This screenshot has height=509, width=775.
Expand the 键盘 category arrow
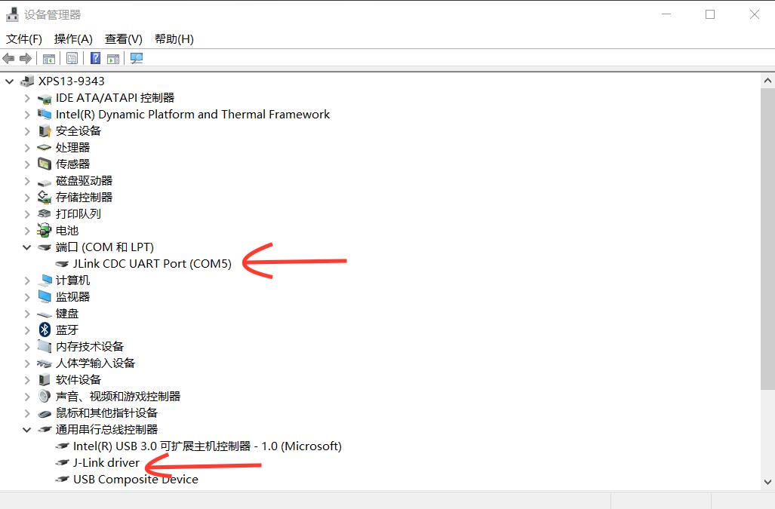click(x=27, y=314)
